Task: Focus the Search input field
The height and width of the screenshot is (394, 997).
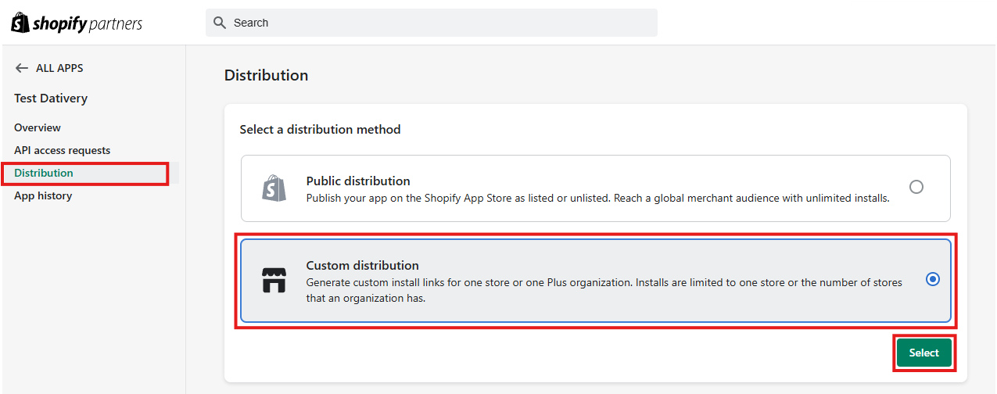Action: click(x=432, y=23)
